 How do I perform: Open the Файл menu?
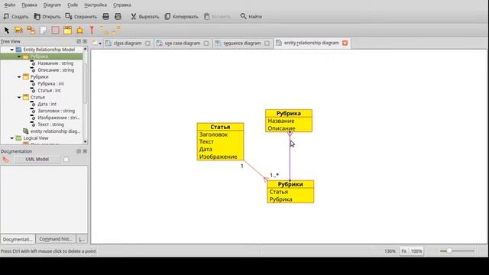(10, 5)
